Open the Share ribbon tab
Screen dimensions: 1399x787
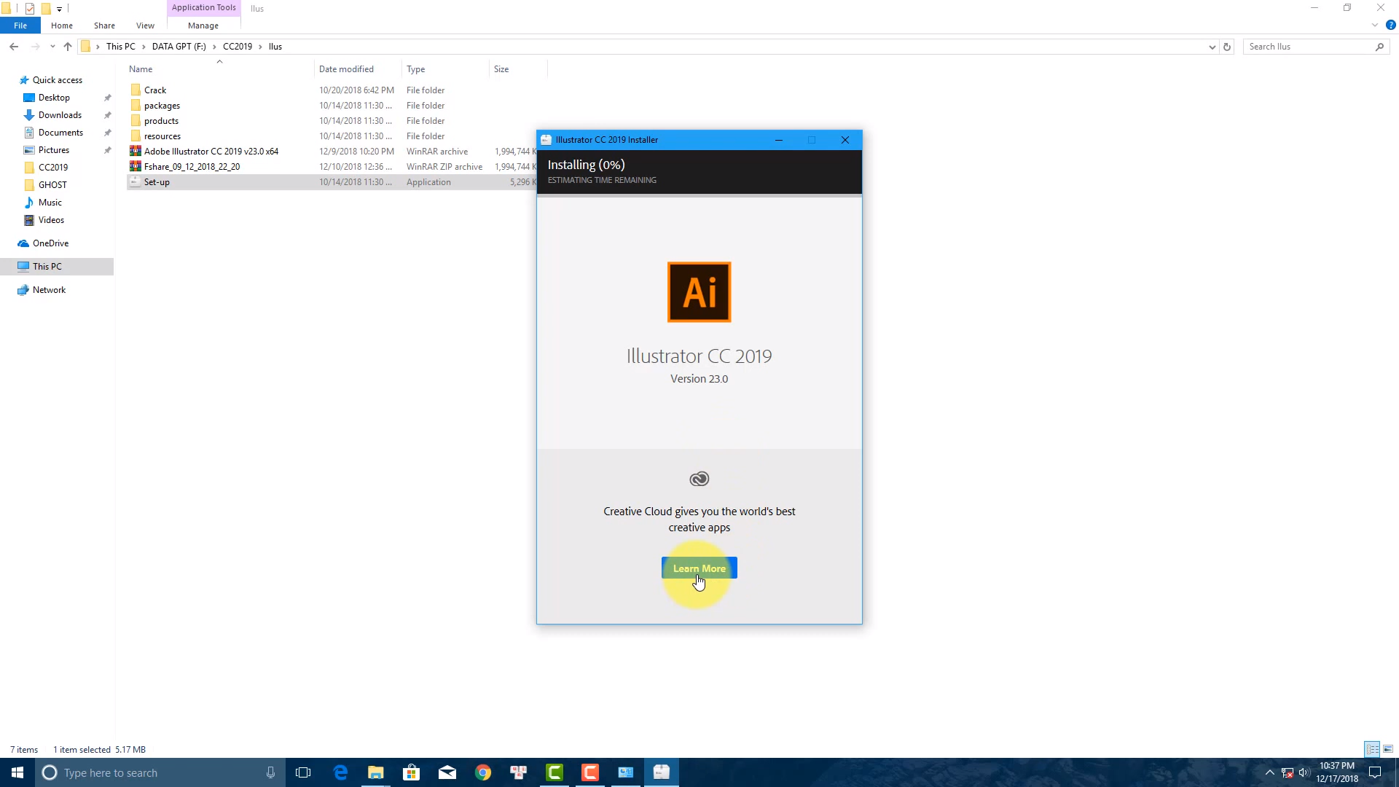tap(104, 26)
